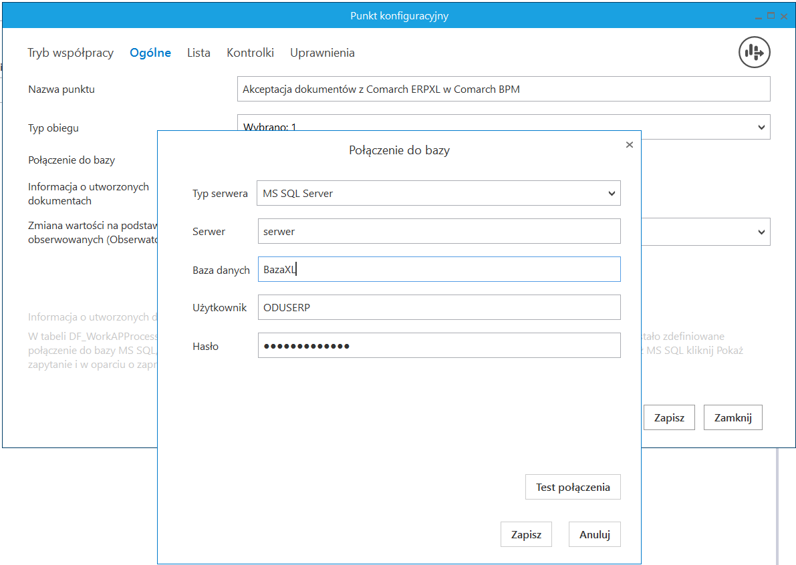Go to the Kontrolki tab
796x565 pixels.
[x=250, y=53]
